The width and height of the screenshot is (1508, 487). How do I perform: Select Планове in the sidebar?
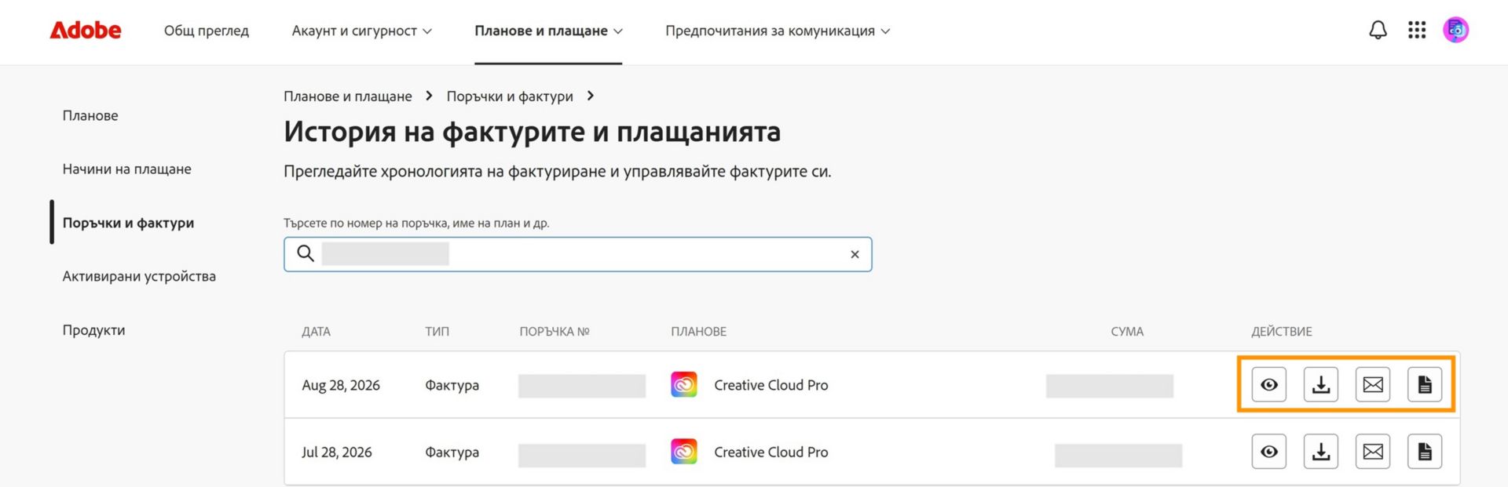90,115
